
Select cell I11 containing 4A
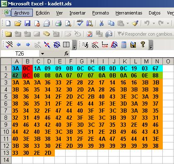(103, 139)
